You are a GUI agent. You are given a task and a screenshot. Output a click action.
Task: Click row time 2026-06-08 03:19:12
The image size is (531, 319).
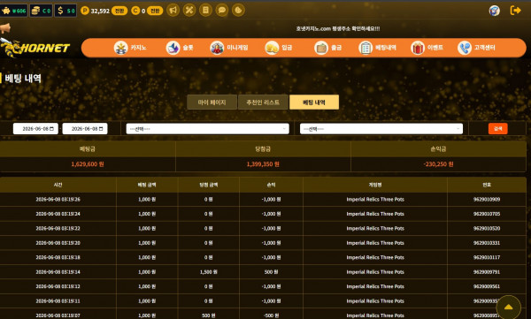58,286
